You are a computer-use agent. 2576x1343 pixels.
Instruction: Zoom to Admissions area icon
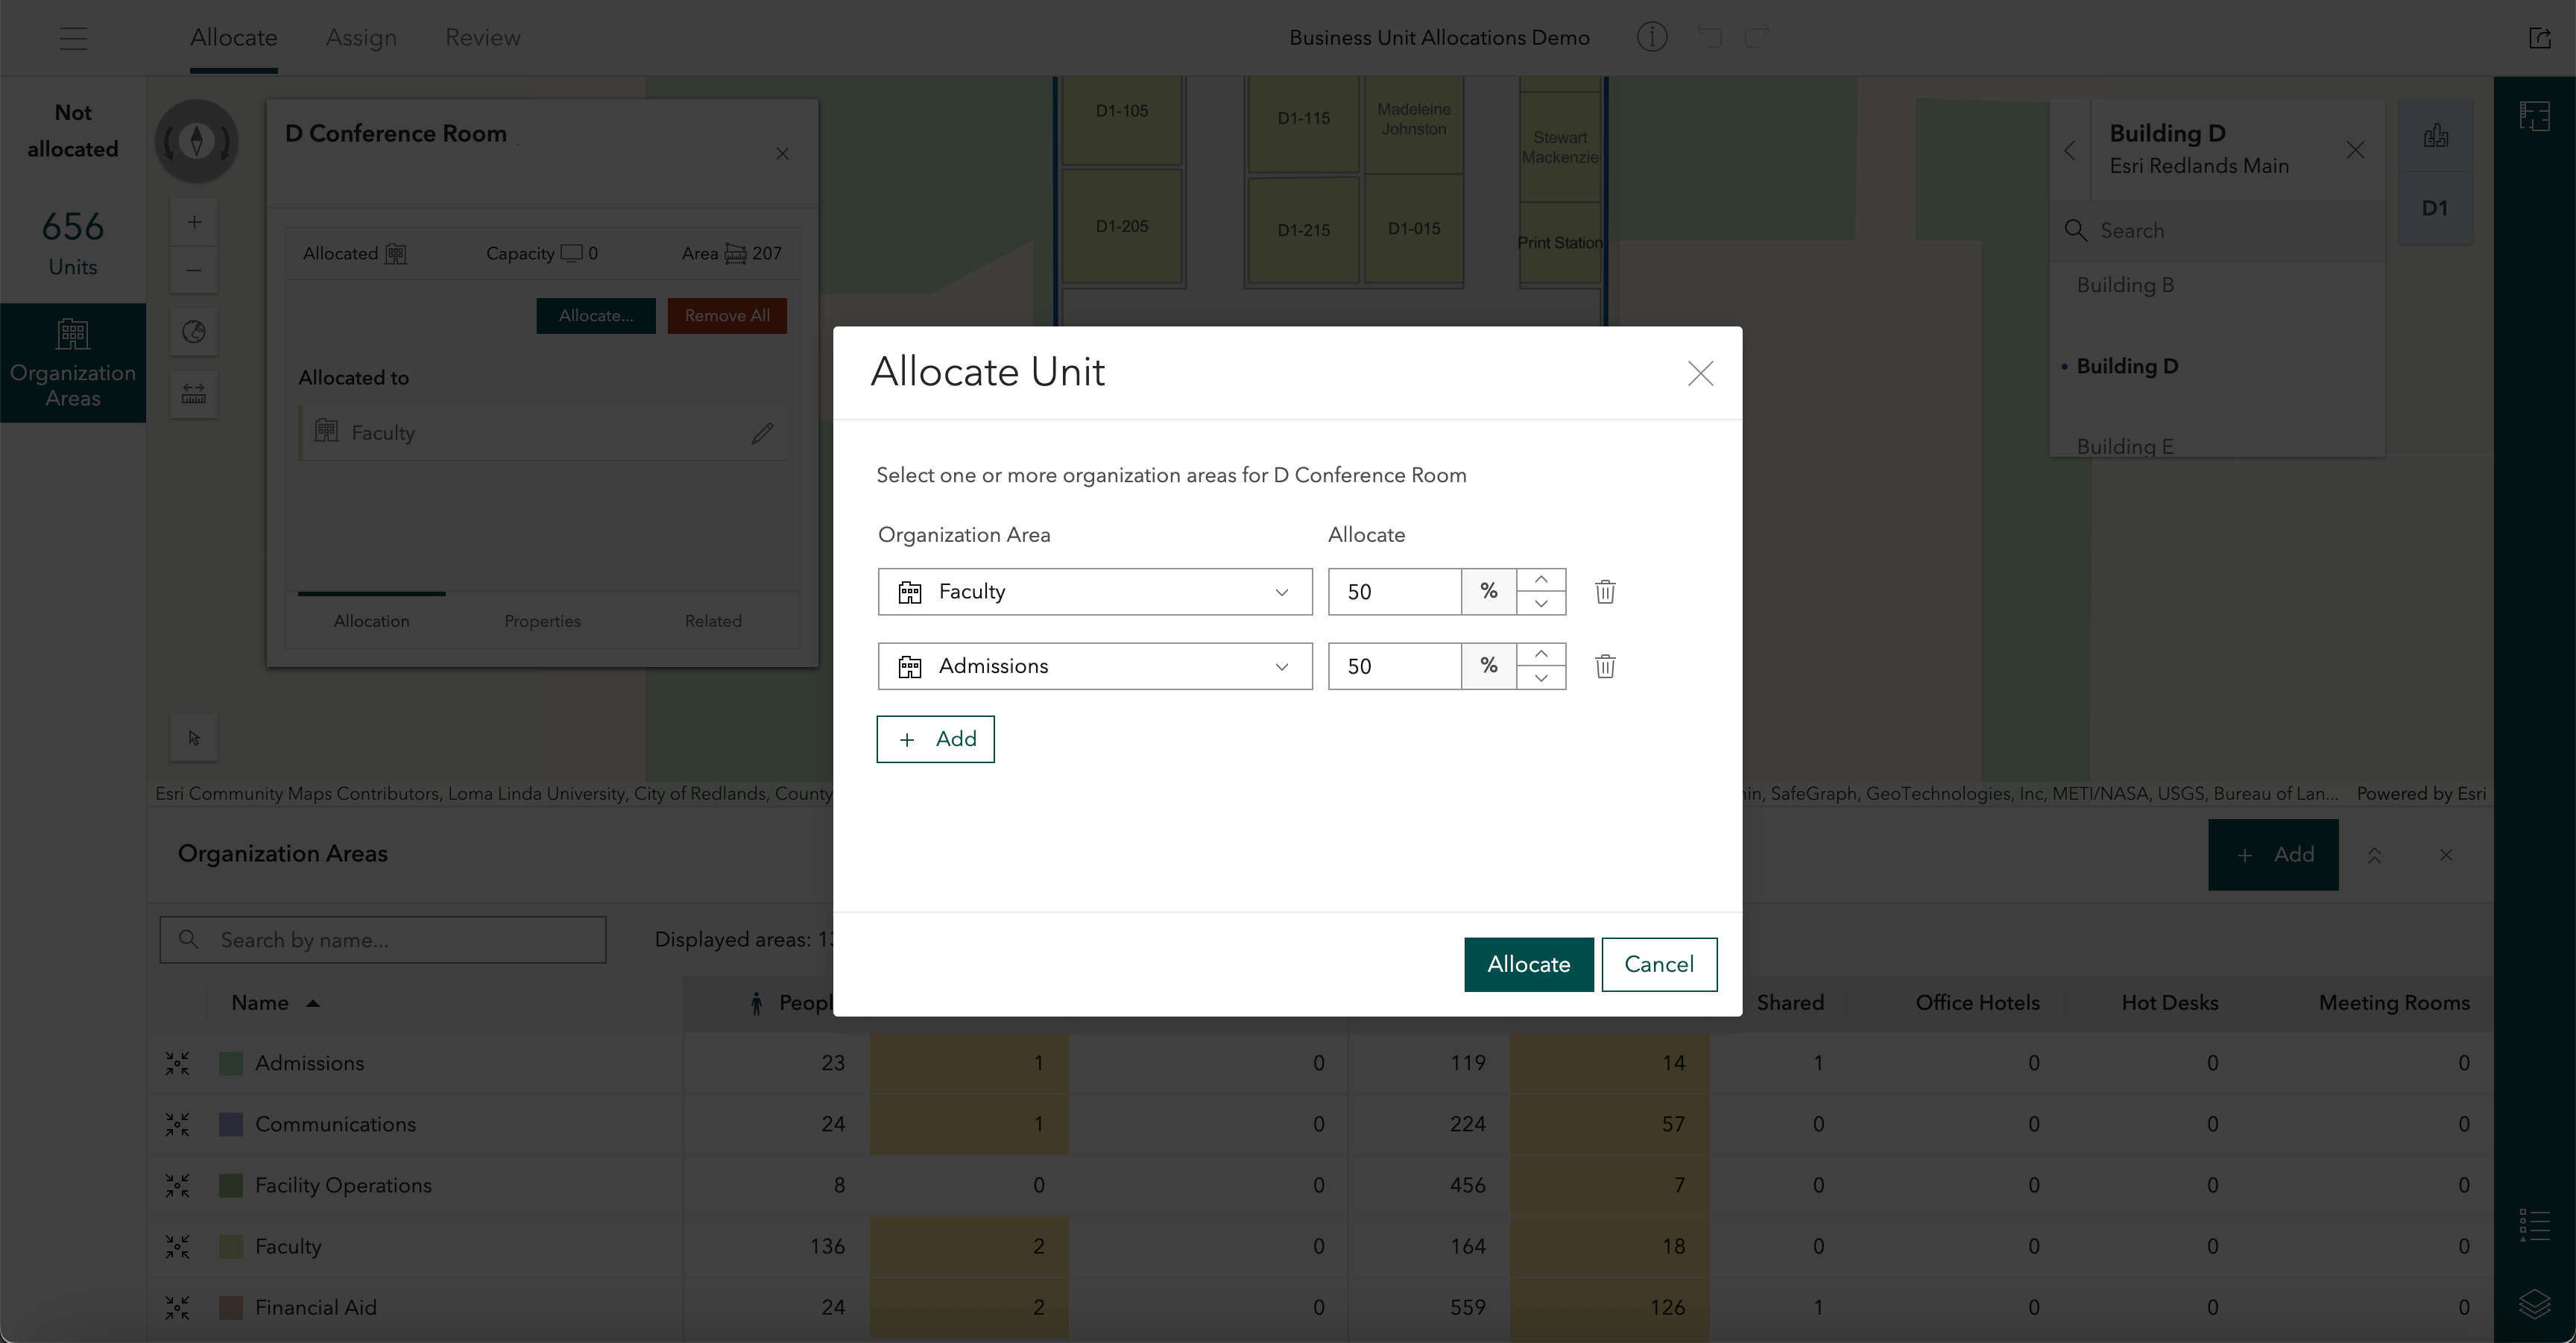click(x=177, y=1063)
